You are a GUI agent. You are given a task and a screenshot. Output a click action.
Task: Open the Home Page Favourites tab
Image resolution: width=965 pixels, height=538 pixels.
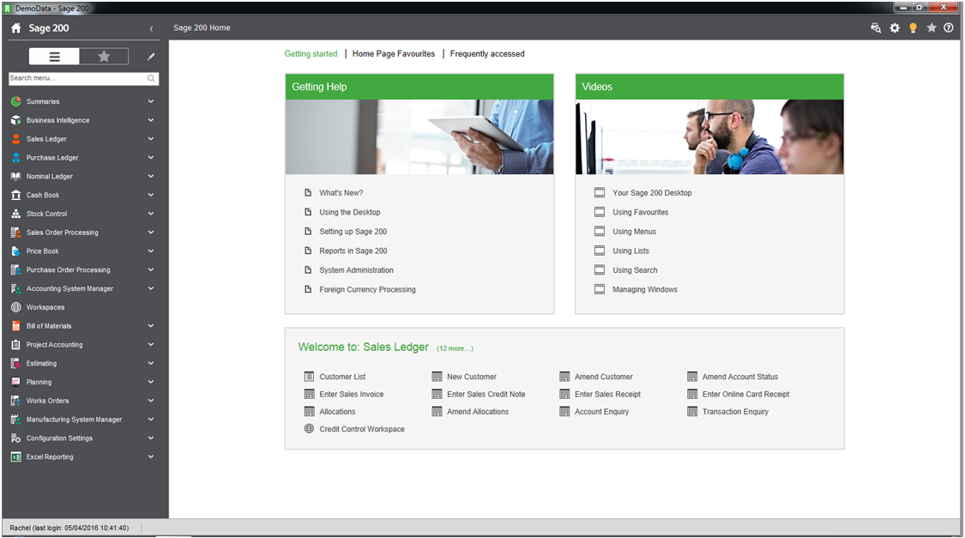[x=394, y=54]
